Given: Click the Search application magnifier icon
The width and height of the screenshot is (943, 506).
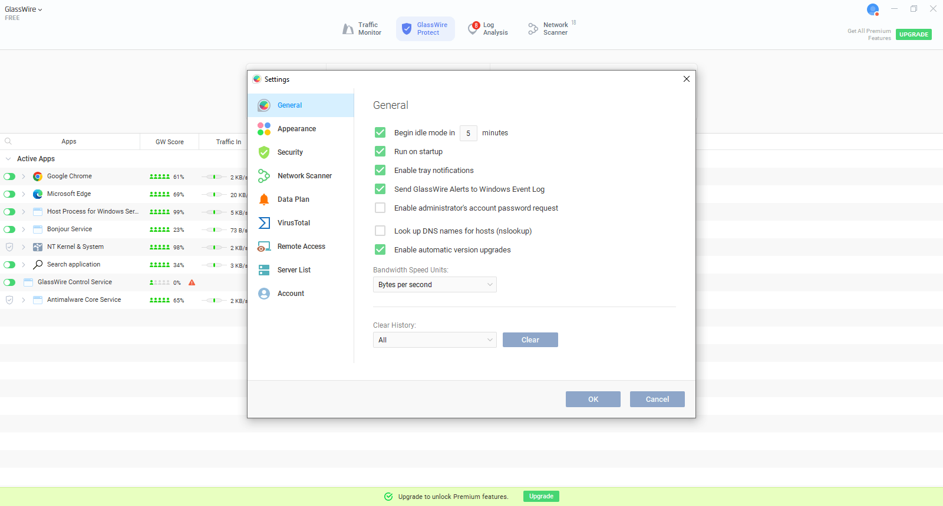Looking at the screenshot, I should (x=38, y=265).
